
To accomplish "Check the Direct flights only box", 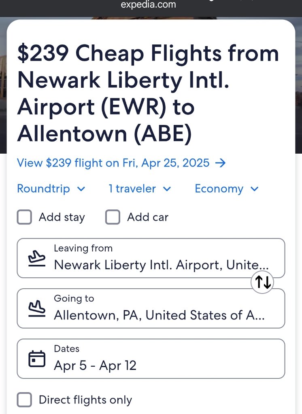I will [x=24, y=400].
